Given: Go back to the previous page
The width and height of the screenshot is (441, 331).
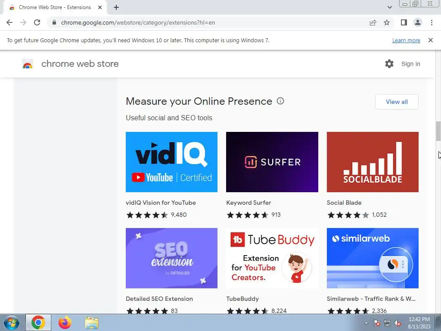Looking at the screenshot, I should point(9,22).
